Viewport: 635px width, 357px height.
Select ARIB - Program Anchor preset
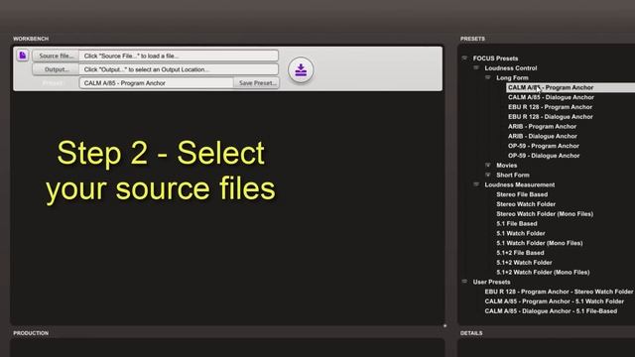click(x=542, y=126)
